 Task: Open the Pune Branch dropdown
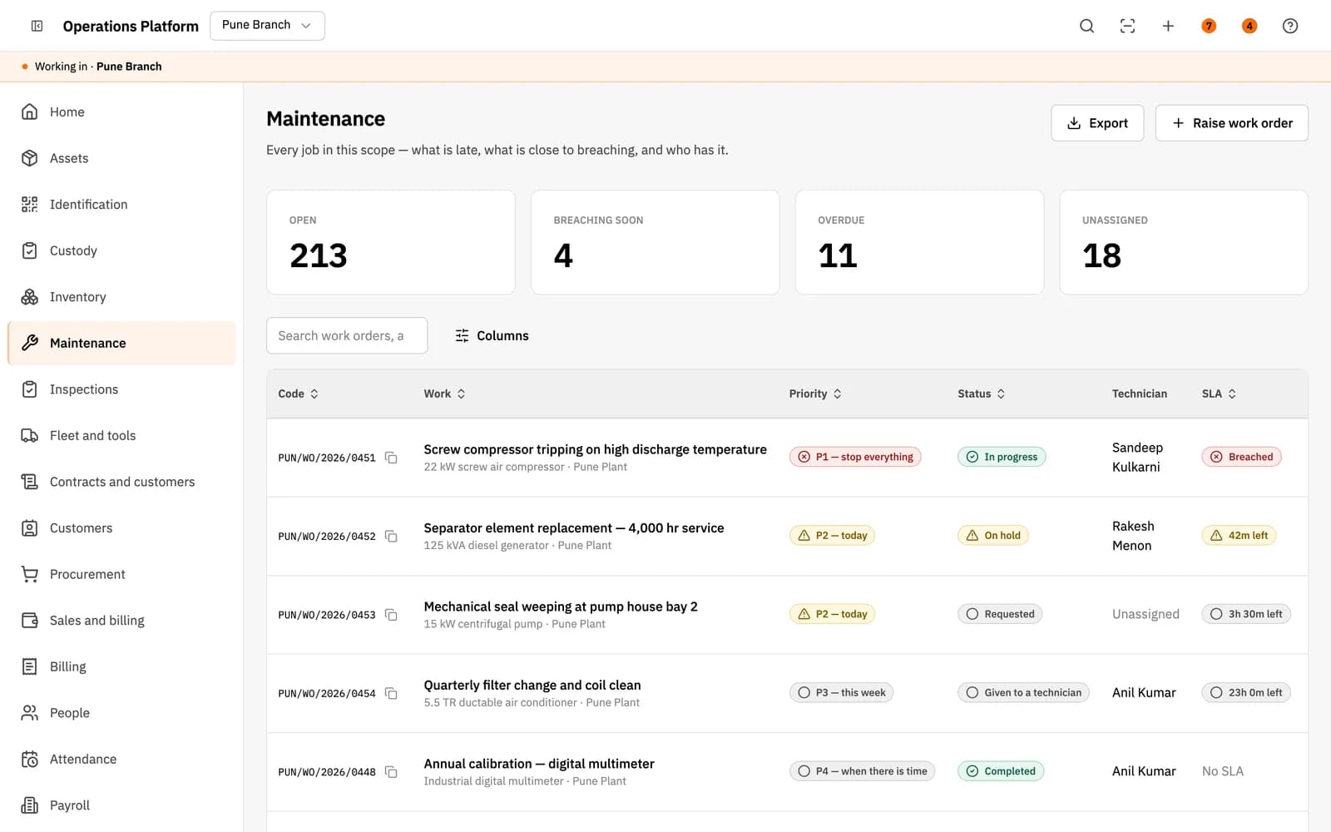pos(267,25)
